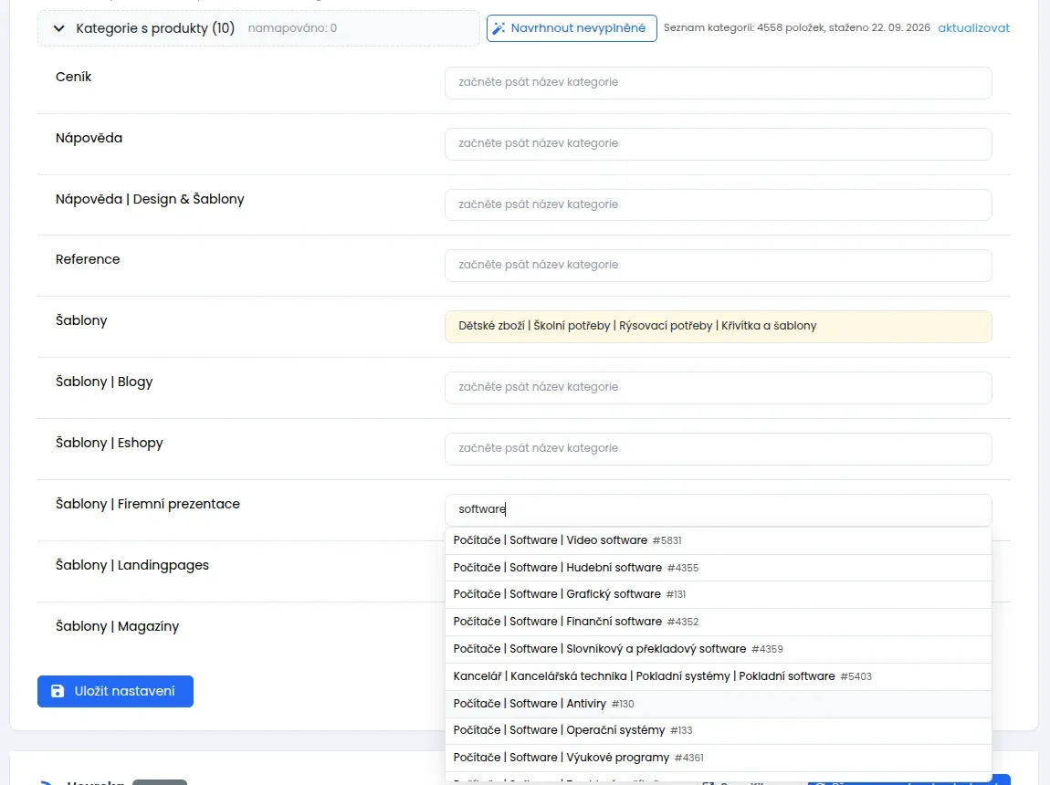Click the magic wand icon in Navrhnout nevyplněné

(x=499, y=28)
